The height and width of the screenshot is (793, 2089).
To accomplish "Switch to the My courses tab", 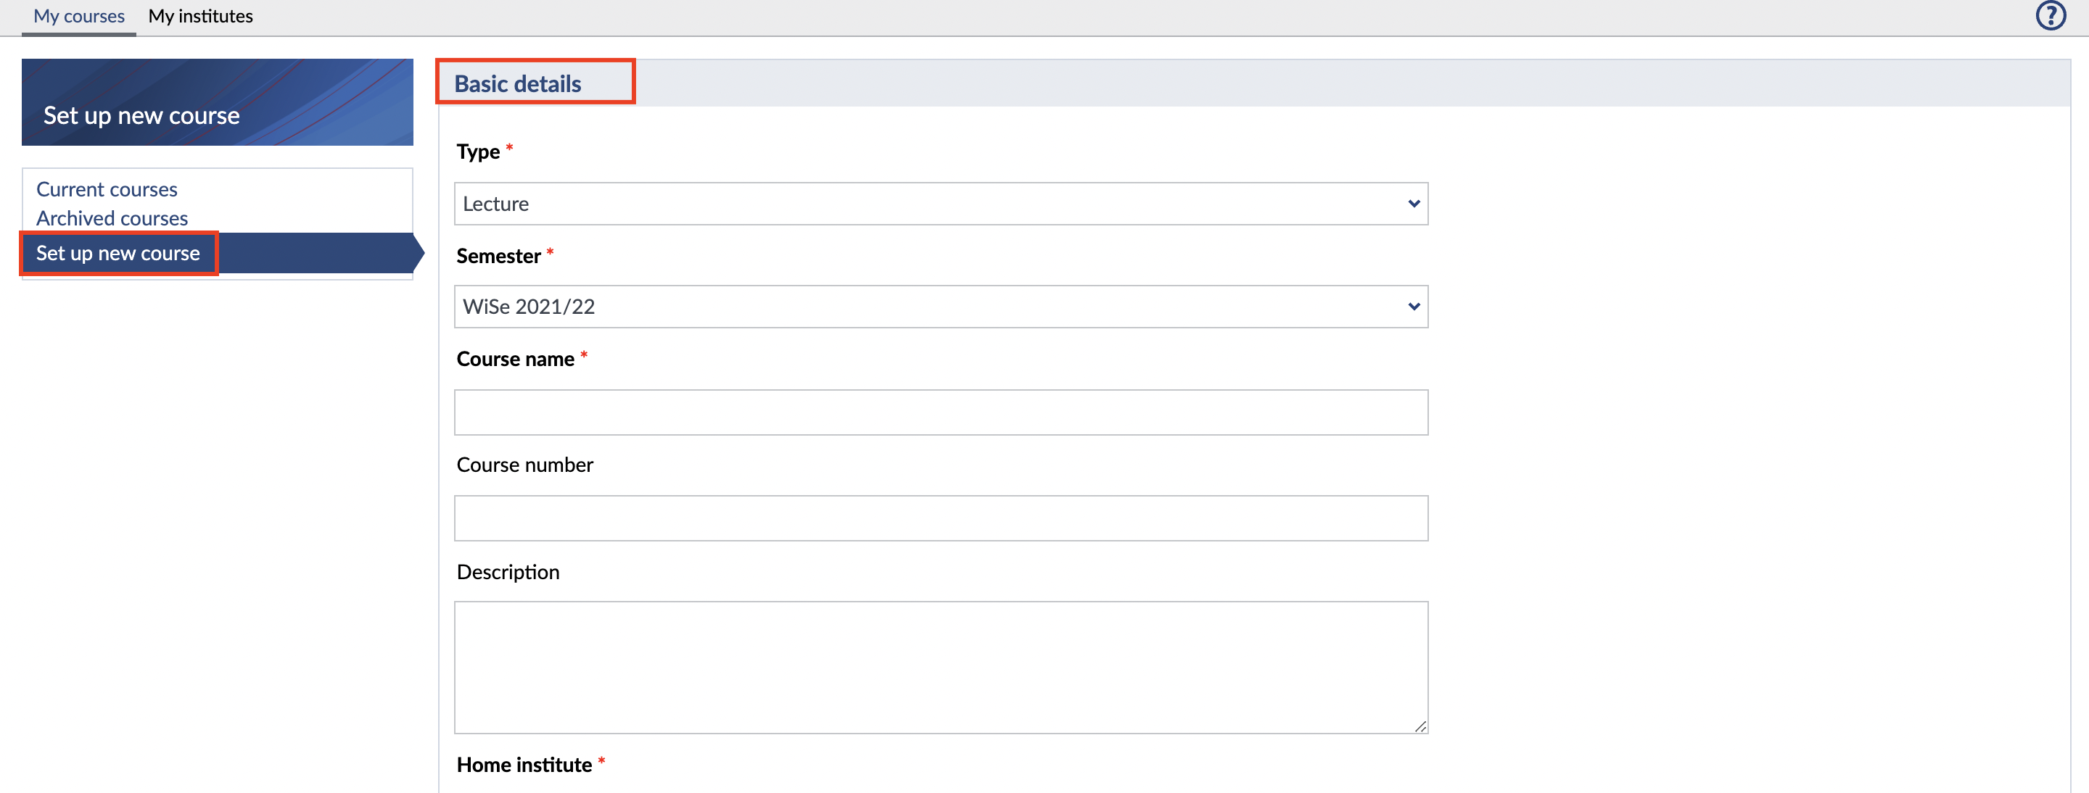I will coord(78,16).
